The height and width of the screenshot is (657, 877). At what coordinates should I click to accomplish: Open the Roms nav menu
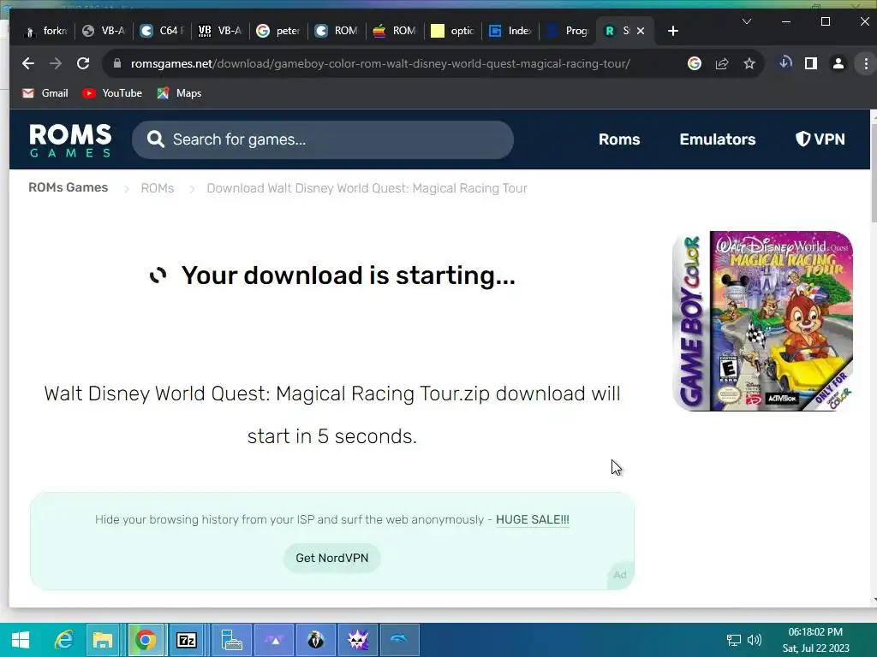click(x=619, y=139)
